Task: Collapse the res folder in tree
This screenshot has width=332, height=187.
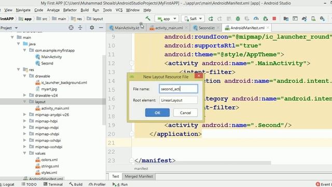Action: click(19, 70)
